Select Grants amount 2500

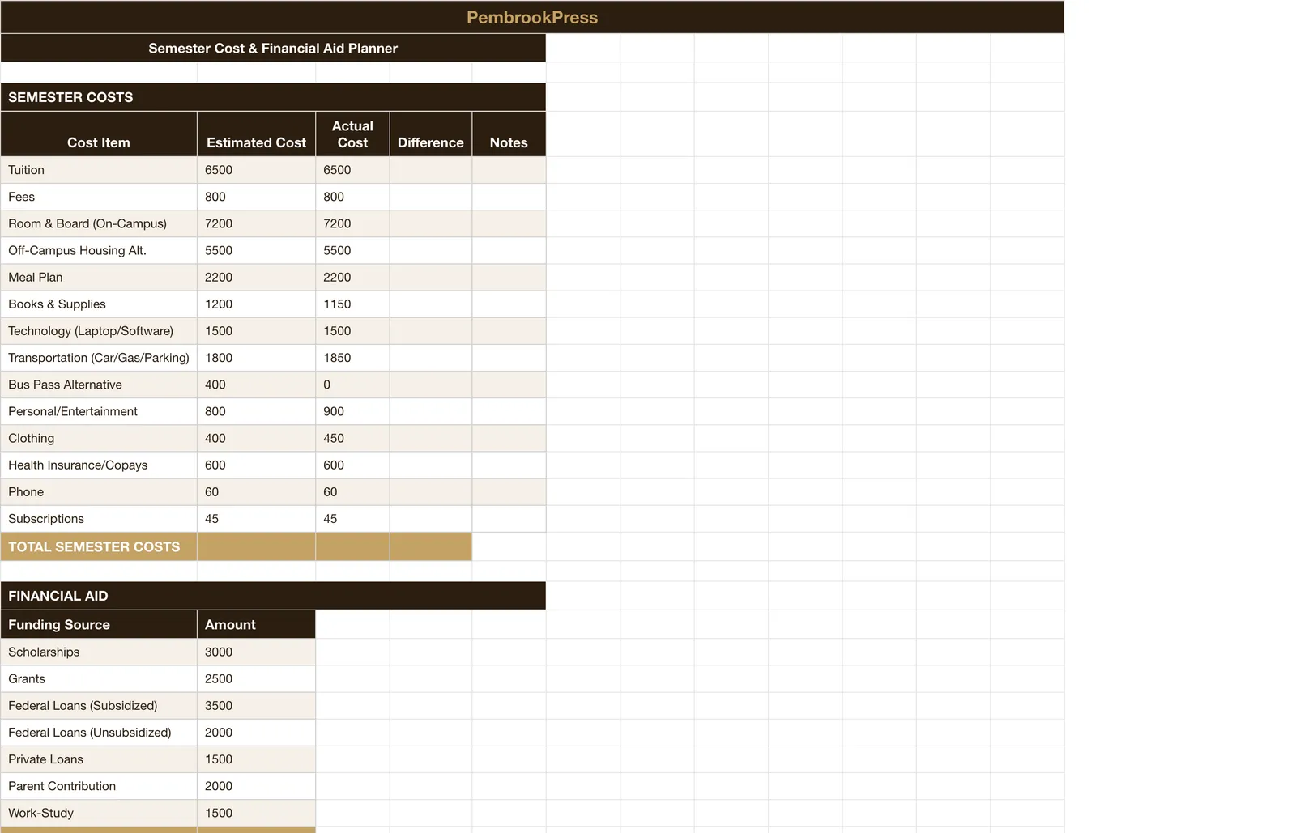[256, 678]
